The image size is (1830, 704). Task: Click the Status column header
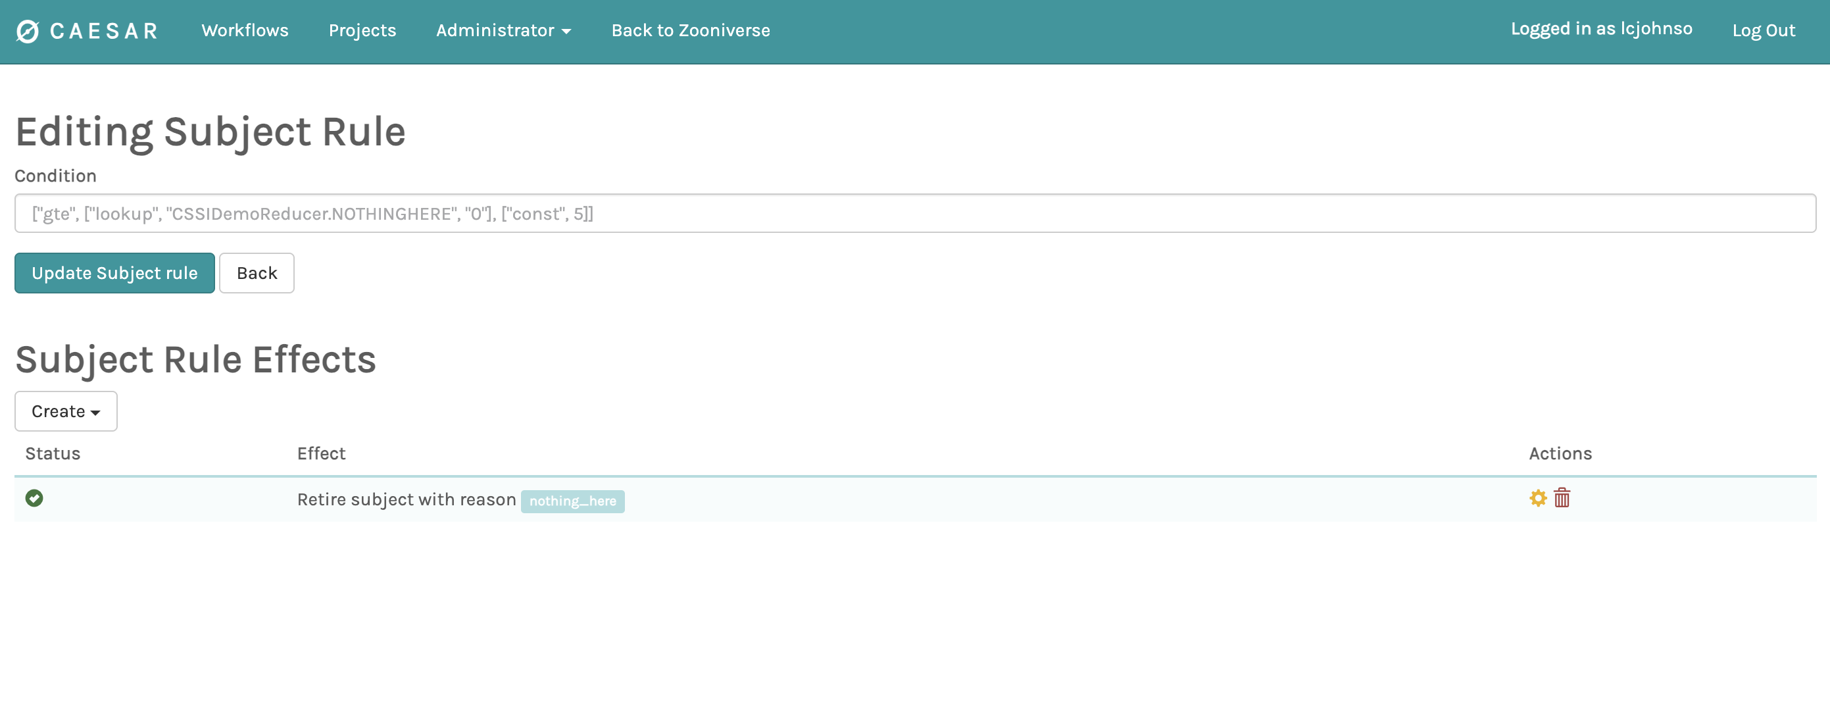tap(53, 453)
